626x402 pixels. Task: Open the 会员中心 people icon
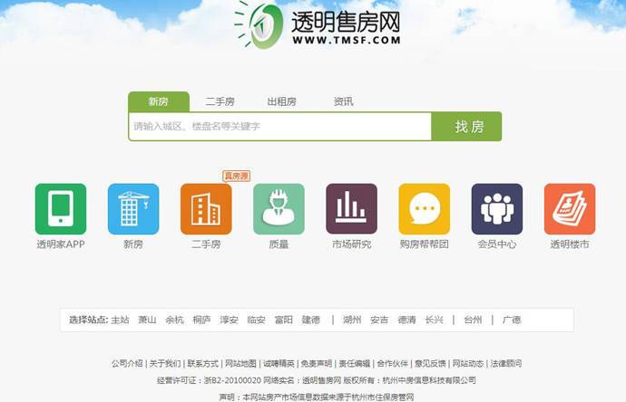pyautogui.click(x=496, y=209)
